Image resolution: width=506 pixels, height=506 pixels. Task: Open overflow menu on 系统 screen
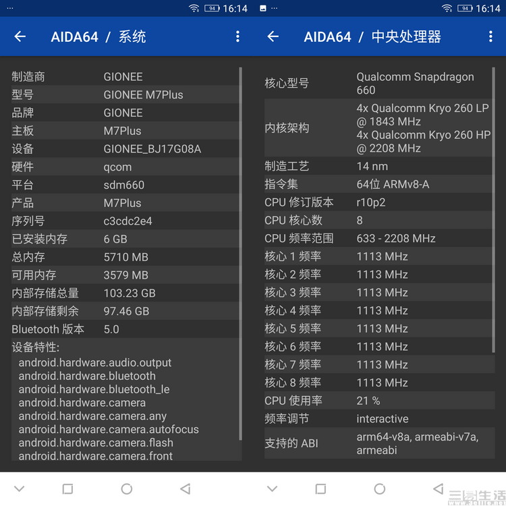pos(238,36)
